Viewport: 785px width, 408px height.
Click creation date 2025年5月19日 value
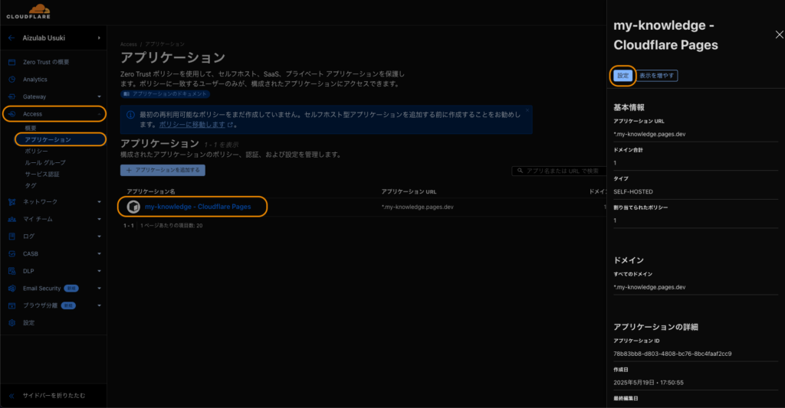click(x=649, y=383)
